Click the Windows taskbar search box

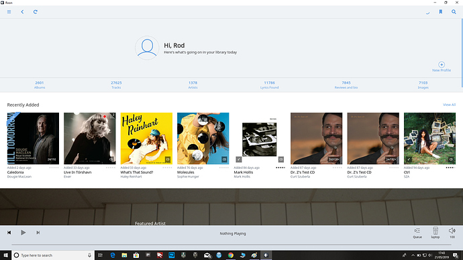click(x=53, y=255)
